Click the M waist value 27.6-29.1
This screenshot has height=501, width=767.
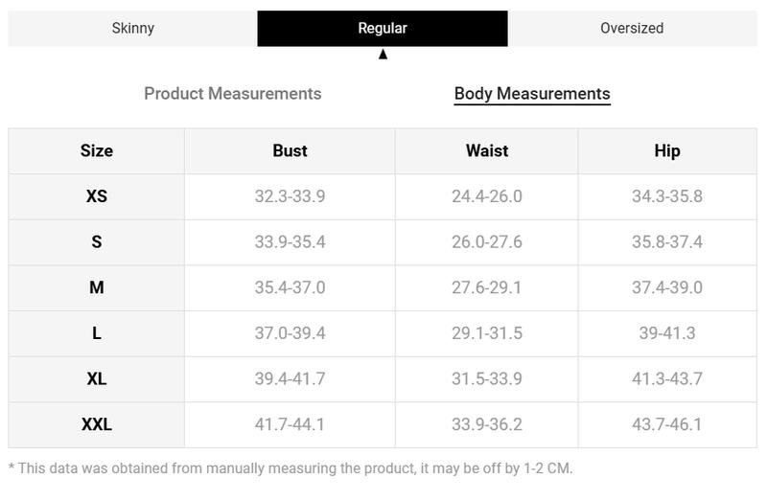(487, 287)
